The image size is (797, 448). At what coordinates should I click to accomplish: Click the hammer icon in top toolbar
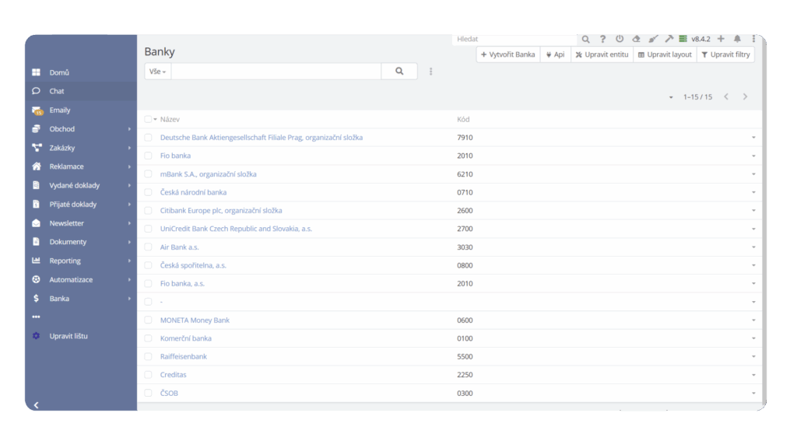pyautogui.click(x=669, y=39)
